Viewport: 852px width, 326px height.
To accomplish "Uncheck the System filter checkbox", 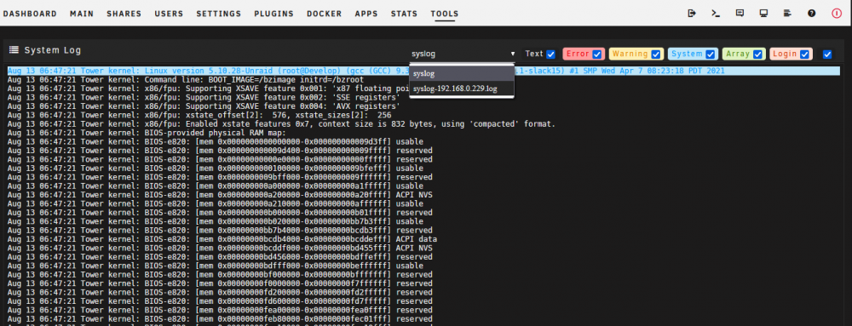I will (x=711, y=54).
